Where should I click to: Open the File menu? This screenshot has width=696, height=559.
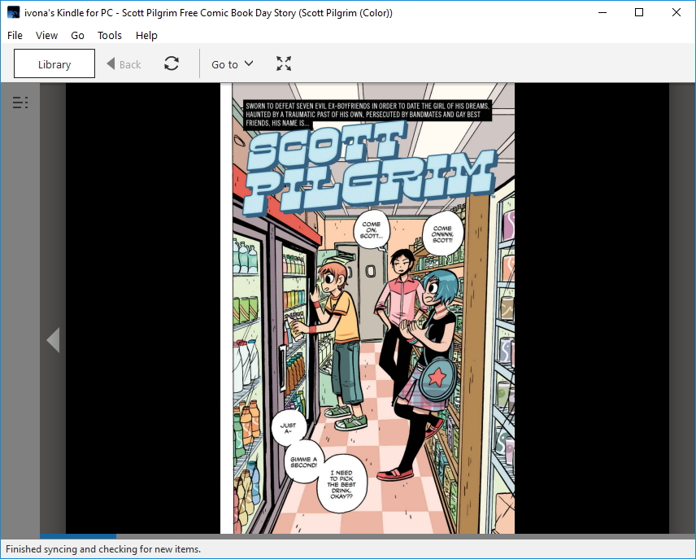point(14,35)
